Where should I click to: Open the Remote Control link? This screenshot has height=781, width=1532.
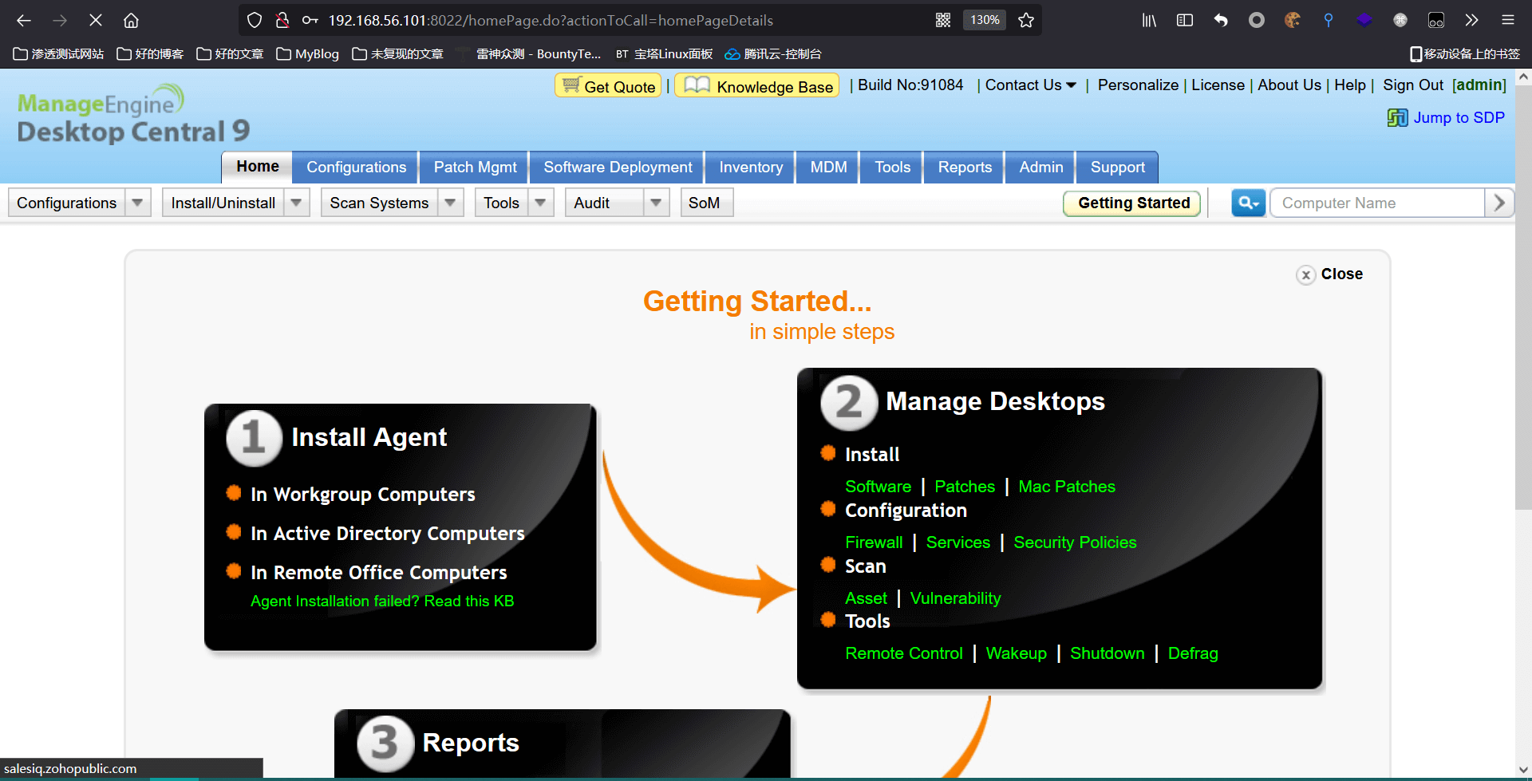point(904,653)
